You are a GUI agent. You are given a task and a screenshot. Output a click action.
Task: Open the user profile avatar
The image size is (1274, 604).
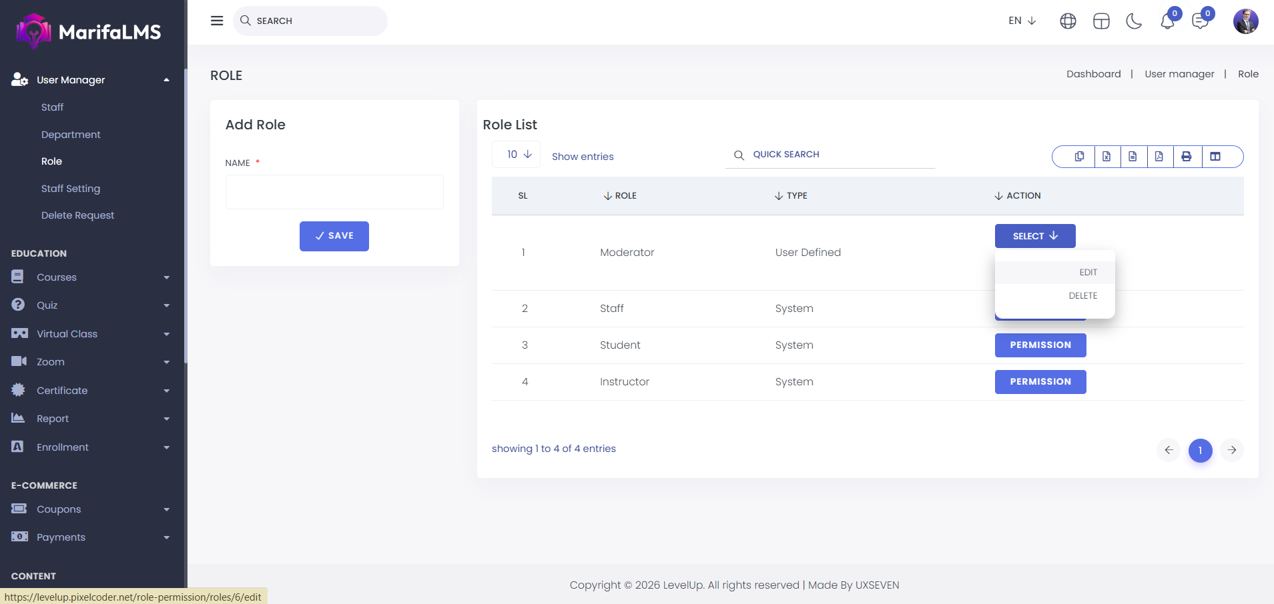(1245, 21)
